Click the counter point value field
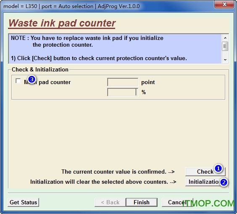 [123, 82]
